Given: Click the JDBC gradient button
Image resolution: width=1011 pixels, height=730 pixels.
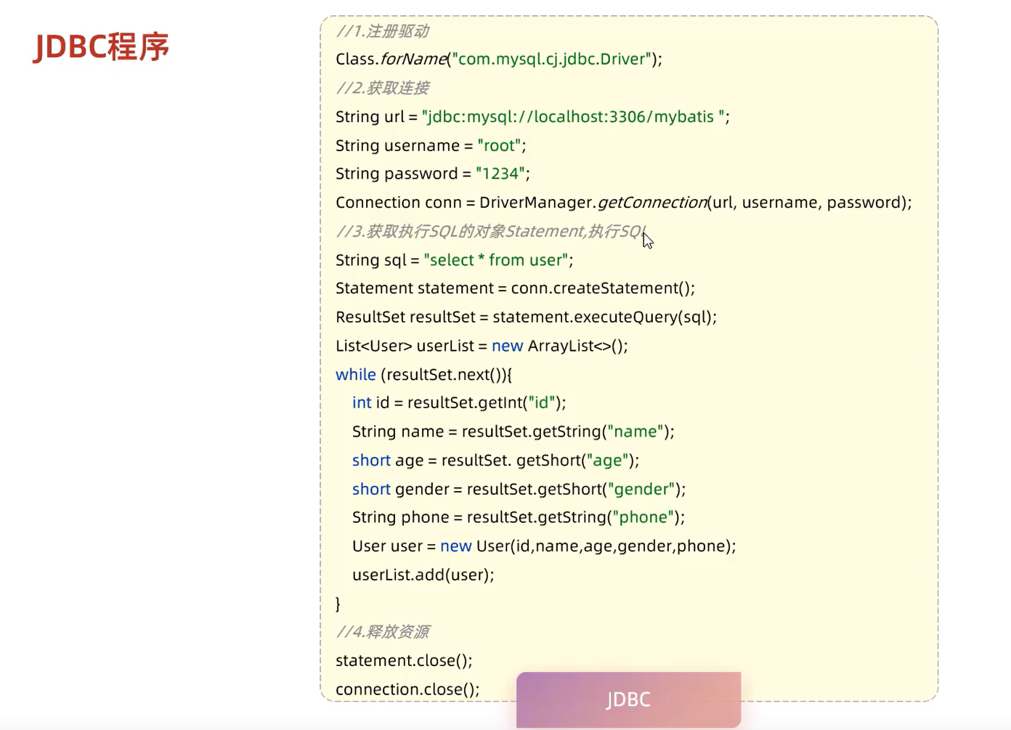Looking at the screenshot, I should (x=628, y=699).
